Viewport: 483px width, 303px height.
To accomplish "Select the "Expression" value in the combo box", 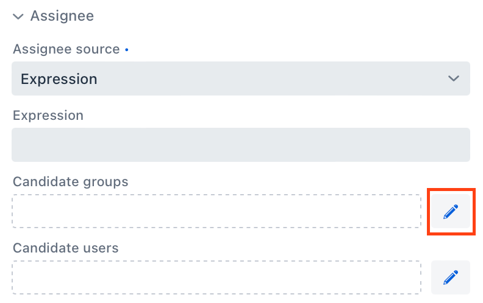I will pos(59,78).
